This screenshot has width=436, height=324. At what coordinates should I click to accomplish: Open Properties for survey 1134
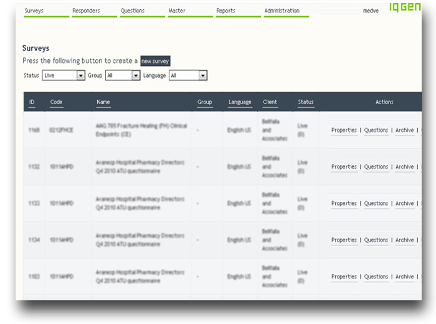tap(344, 240)
